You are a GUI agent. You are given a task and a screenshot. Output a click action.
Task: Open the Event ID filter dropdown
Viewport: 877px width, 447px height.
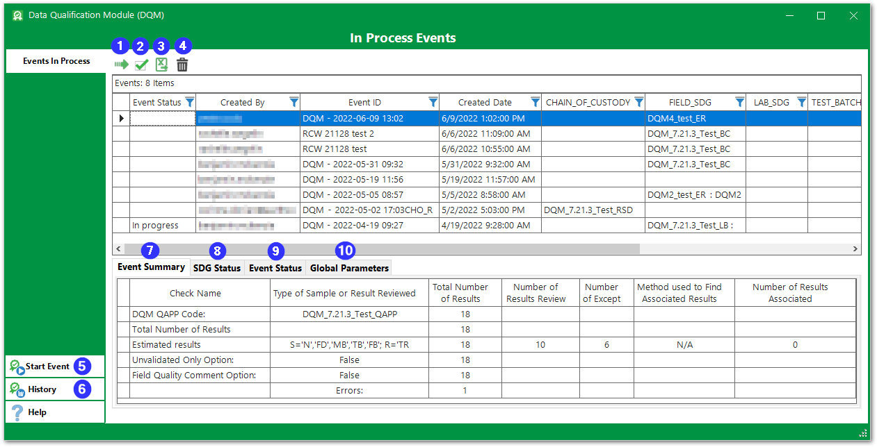(434, 101)
